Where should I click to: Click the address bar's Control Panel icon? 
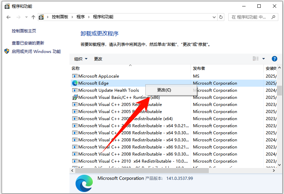pos(41,17)
